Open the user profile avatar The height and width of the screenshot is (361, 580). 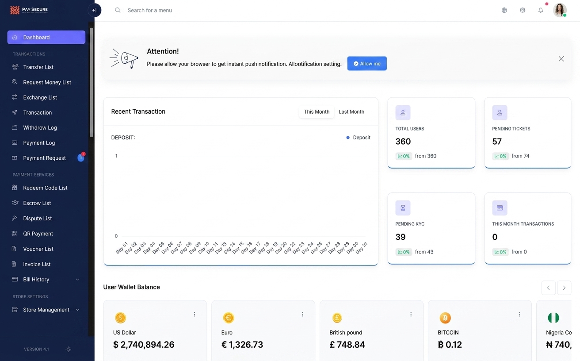[560, 10]
